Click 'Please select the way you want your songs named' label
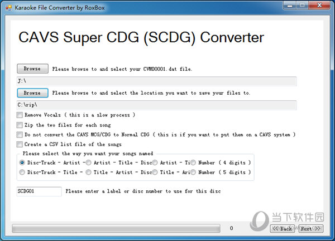 [88, 154]
